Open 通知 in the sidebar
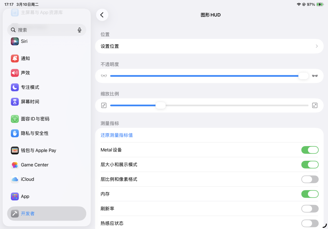This screenshot has width=328, height=229. pos(25,59)
